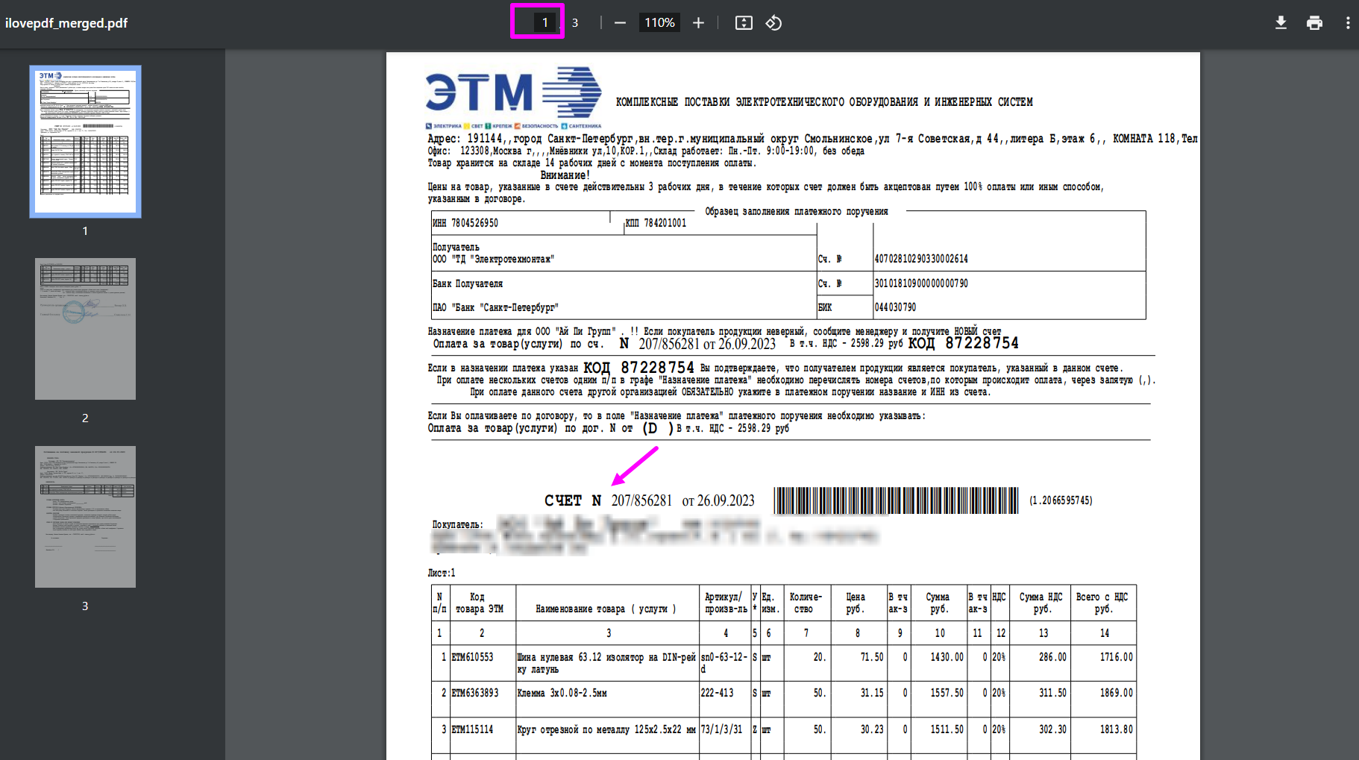Download the PDF file
The height and width of the screenshot is (760, 1359).
click(x=1281, y=23)
